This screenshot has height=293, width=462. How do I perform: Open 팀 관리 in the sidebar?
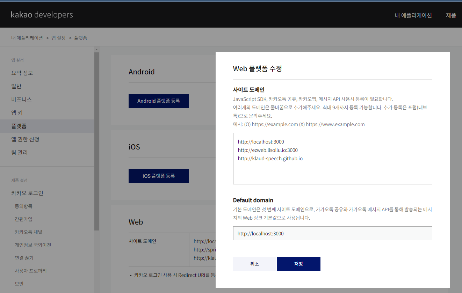(19, 153)
